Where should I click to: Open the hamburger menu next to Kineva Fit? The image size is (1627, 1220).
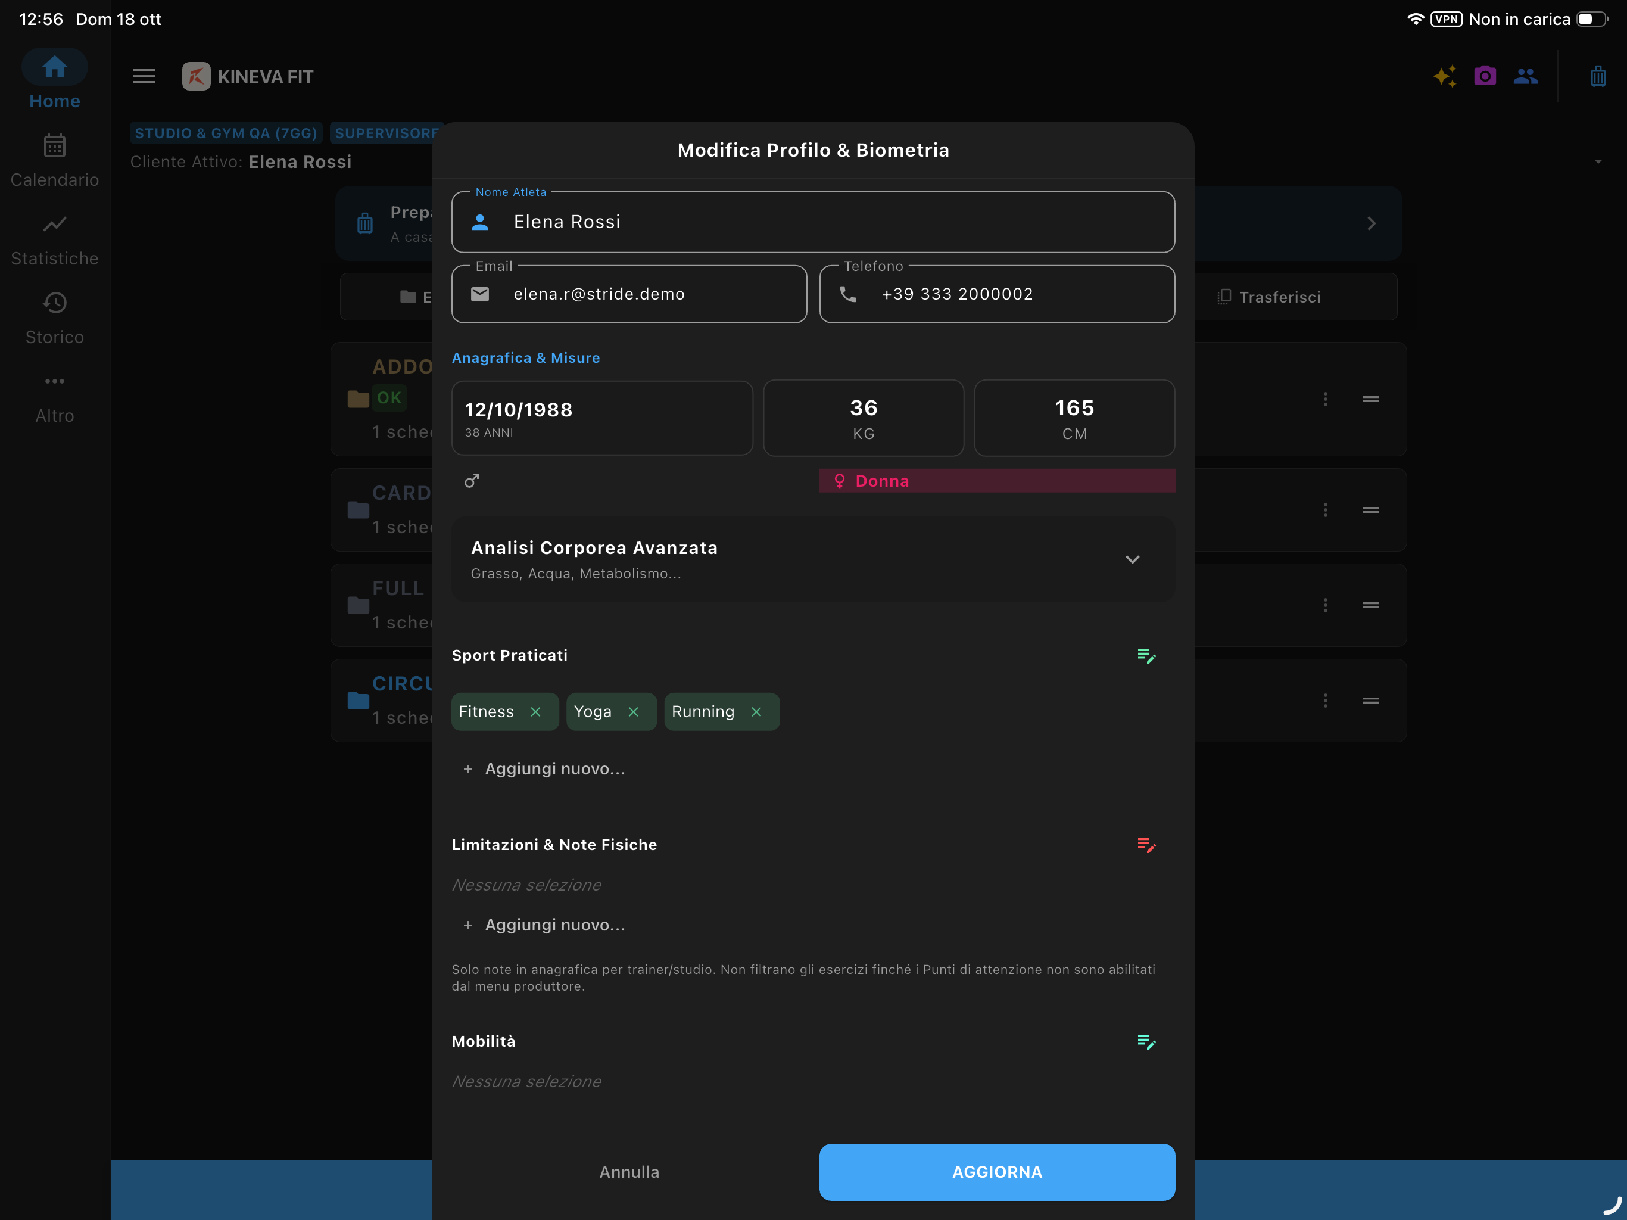pos(144,76)
